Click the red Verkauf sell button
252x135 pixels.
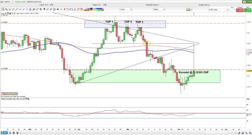pos(240,10)
